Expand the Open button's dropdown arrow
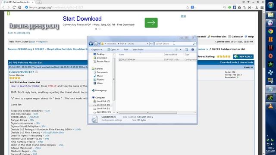 [x=118, y=50]
